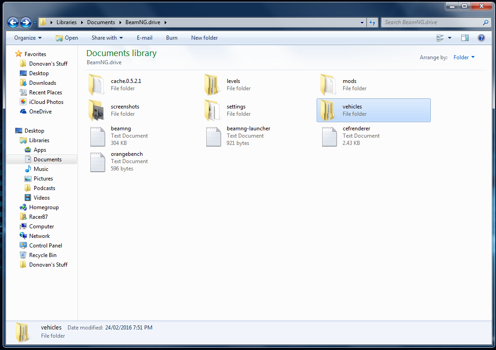Select the cefrenderer text document icon
Viewport: 496px width, 350px height.
329,136
